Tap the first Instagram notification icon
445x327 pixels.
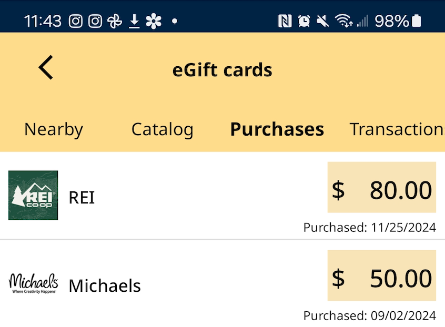tap(76, 21)
